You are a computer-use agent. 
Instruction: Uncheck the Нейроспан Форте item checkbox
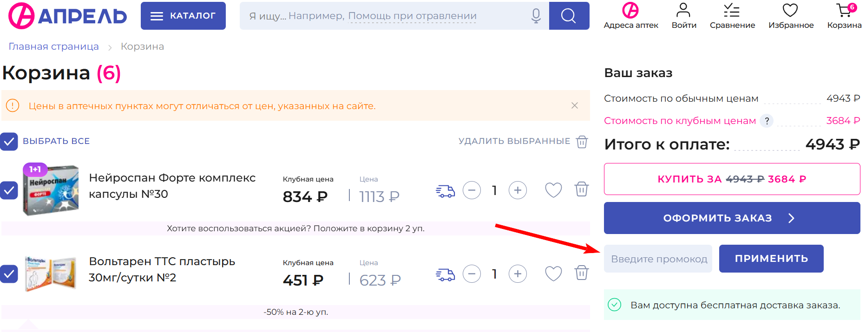click(x=9, y=190)
